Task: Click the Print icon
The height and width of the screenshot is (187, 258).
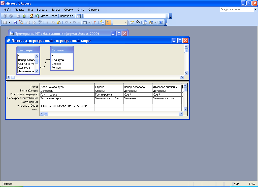Action: 28,22
